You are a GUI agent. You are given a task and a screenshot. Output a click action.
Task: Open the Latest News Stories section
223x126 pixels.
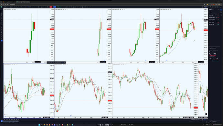pos(213,122)
